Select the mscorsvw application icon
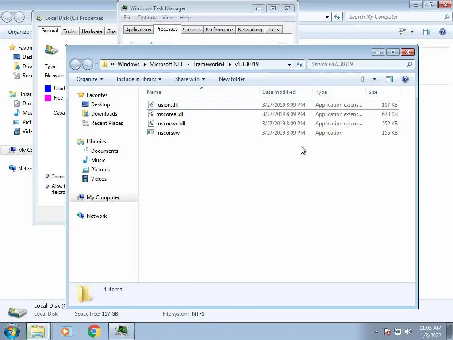 coord(151,133)
